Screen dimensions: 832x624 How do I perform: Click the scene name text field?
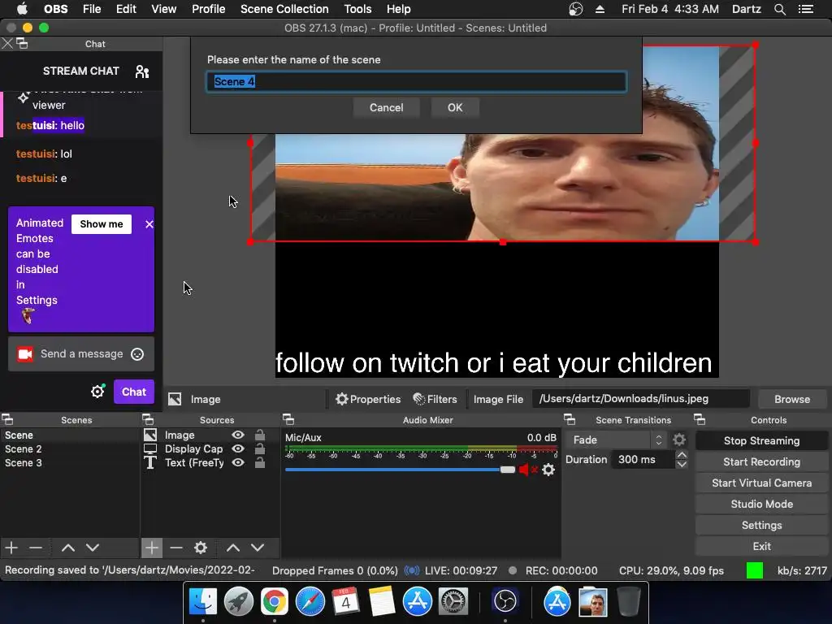coord(417,82)
